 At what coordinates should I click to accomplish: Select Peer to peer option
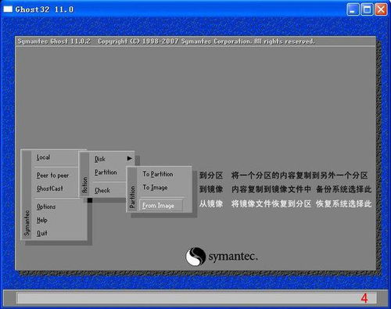53,175
